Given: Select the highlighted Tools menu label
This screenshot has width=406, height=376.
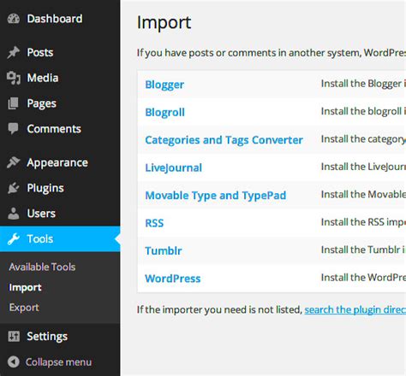Looking at the screenshot, I should [x=40, y=239].
